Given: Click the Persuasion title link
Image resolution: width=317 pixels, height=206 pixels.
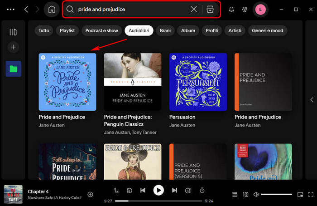Looking at the screenshot, I should (x=183, y=117).
